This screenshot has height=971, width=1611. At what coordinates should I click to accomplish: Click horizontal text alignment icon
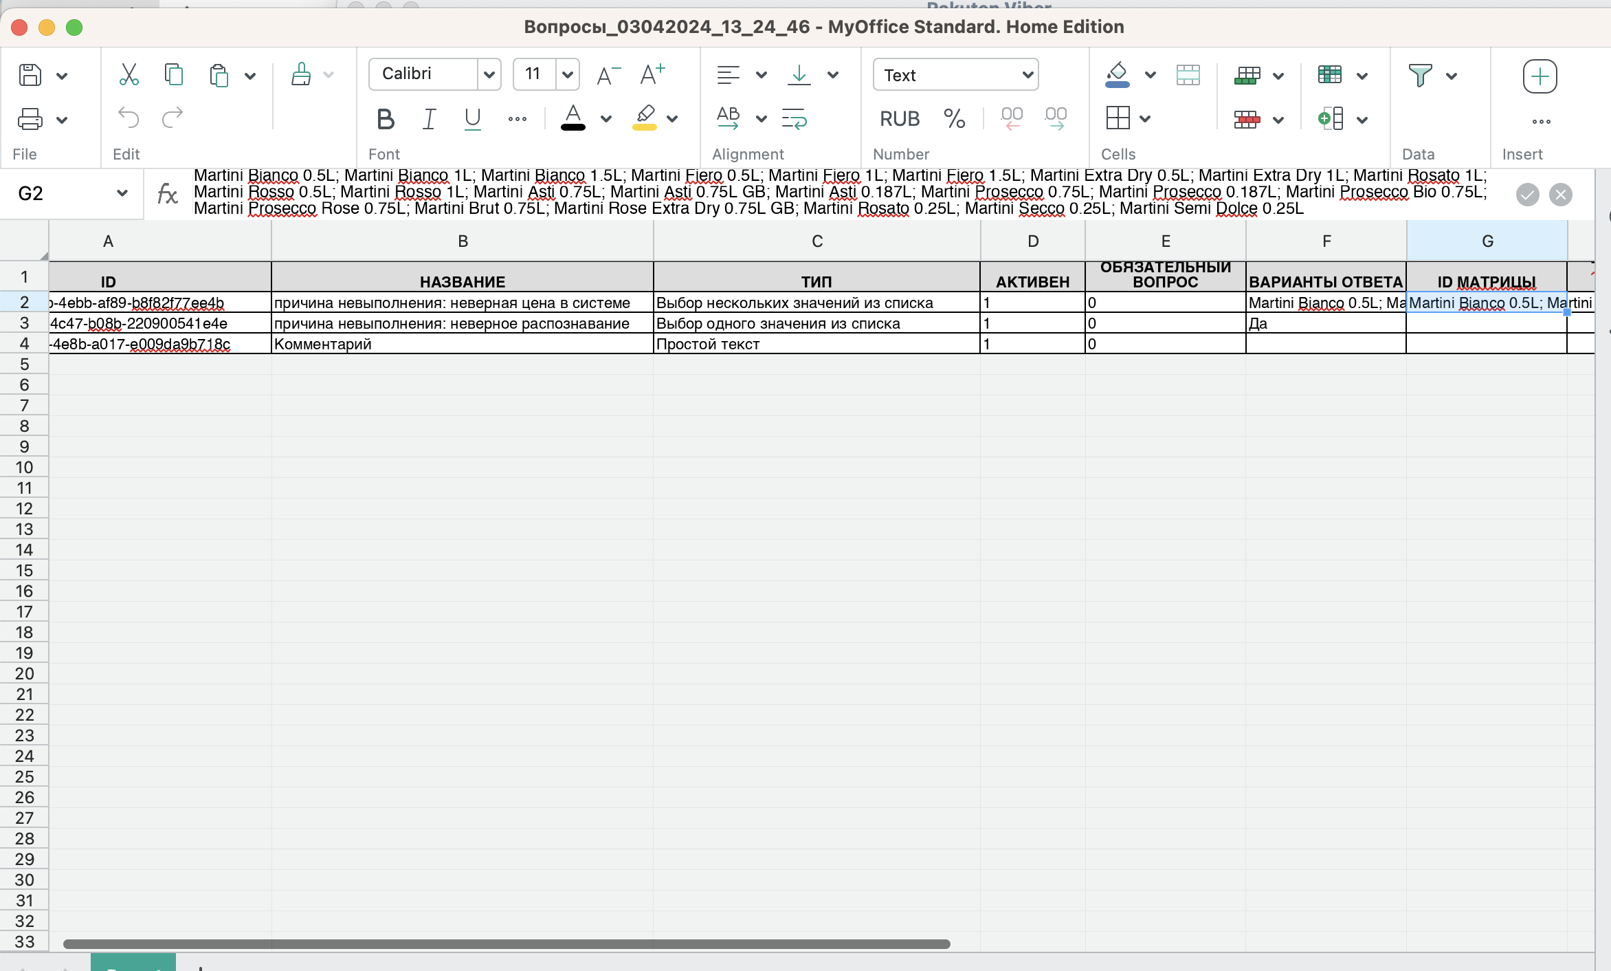(728, 74)
